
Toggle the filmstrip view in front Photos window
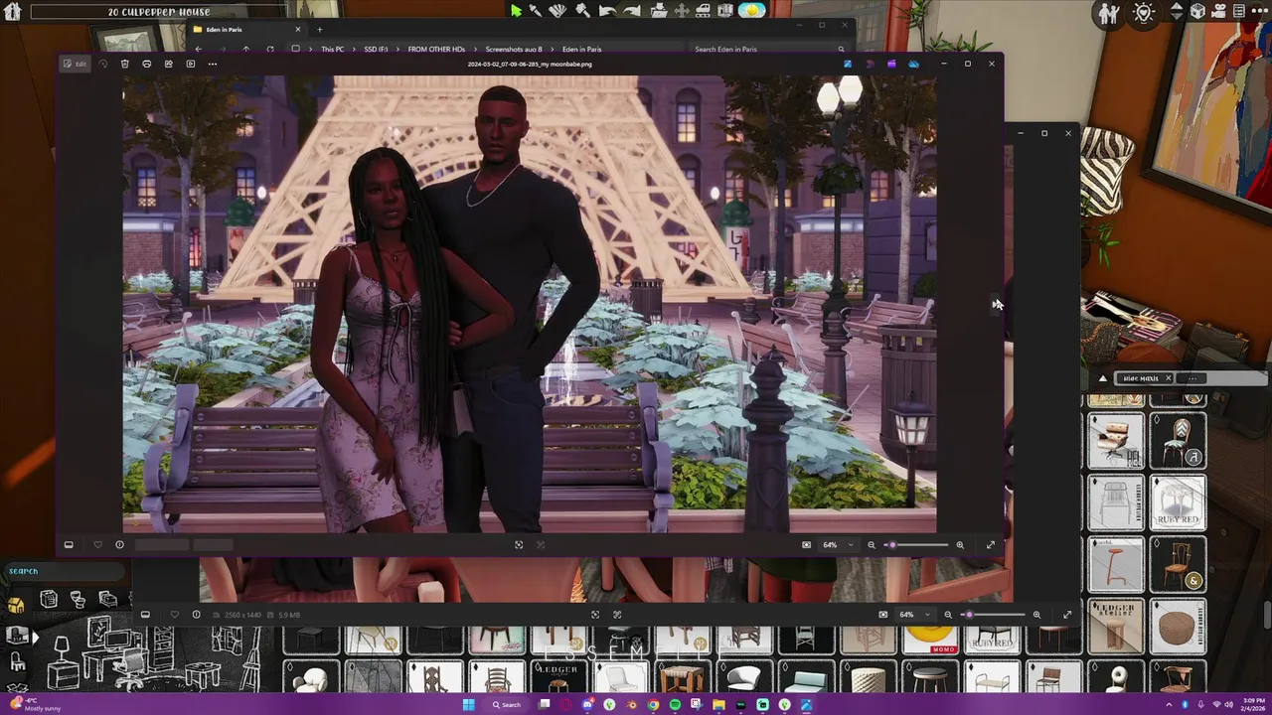click(69, 544)
